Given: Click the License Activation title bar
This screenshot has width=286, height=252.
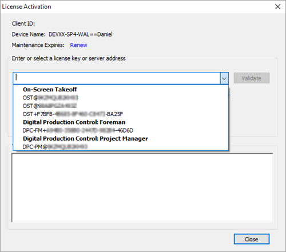Looking at the screenshot, I should pos(133,7).
